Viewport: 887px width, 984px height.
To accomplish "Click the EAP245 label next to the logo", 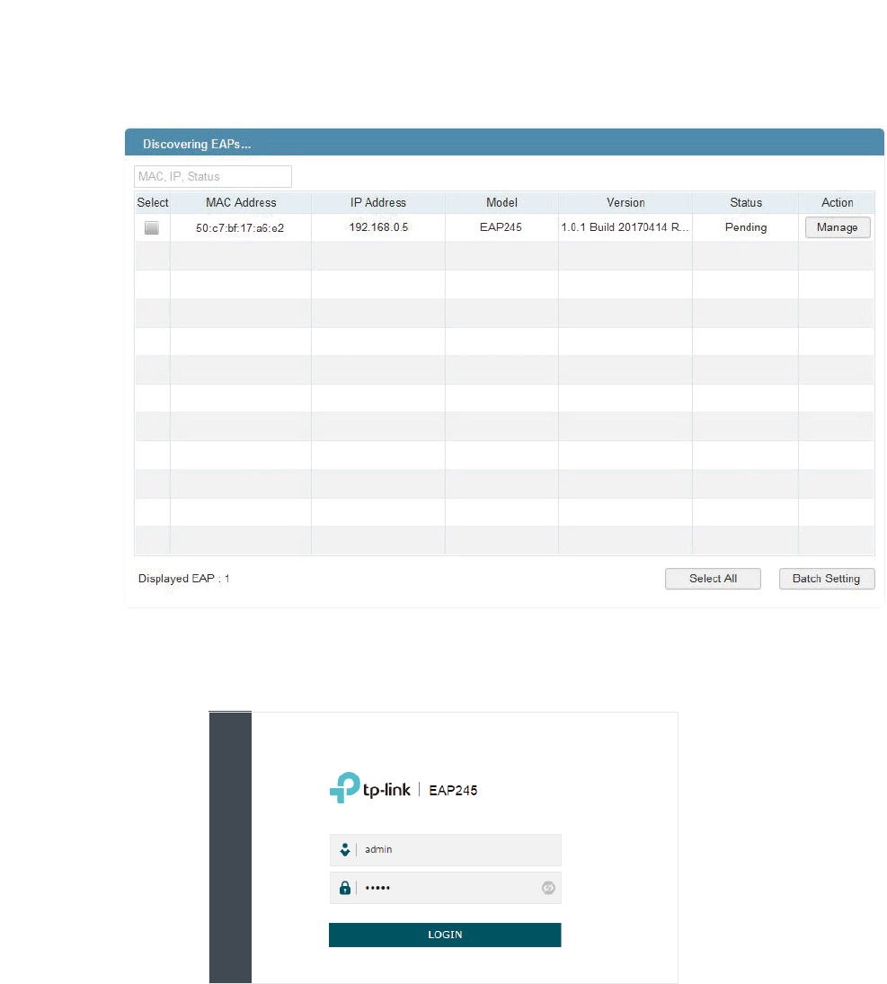I will click(453, 790).
